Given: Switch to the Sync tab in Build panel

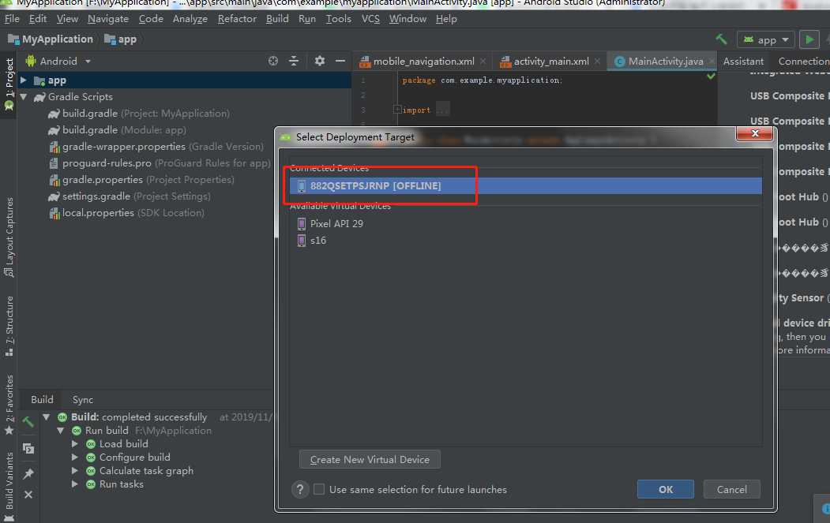Looking at the screenshot, I should coord(83,400).
